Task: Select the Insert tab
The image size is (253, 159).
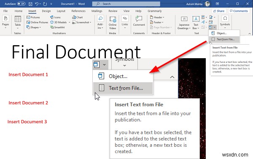Action: [32, 11]
